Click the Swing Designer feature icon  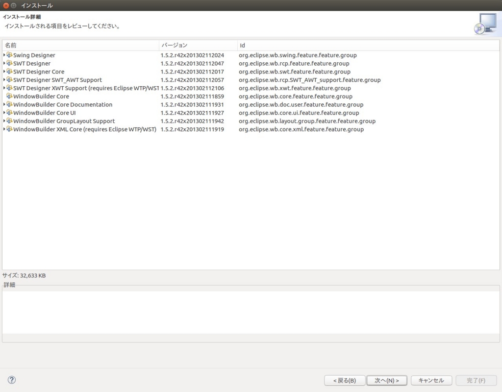pyautogui.click(x=9, y=55)
